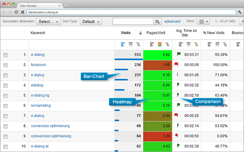The width and height of the screenshot is (244, 152).
Task: Open the View table-type dropdown
Action: tap(203, 21)
